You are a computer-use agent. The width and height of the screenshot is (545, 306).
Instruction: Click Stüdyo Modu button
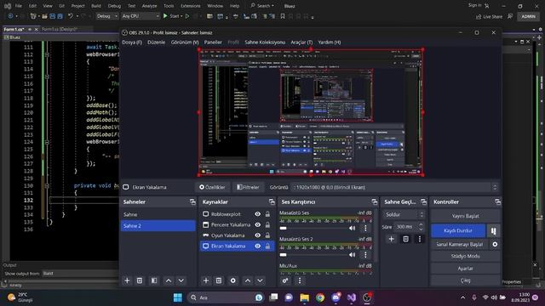tap(466, 256)
